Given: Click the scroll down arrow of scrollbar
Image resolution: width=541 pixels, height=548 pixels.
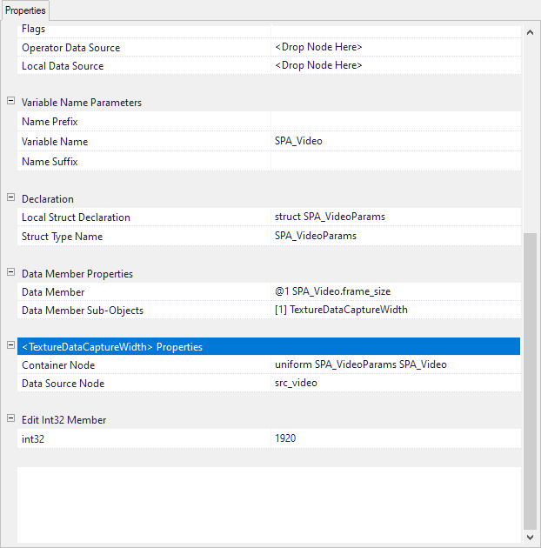Looking at the screenshot, I should 531,536.
